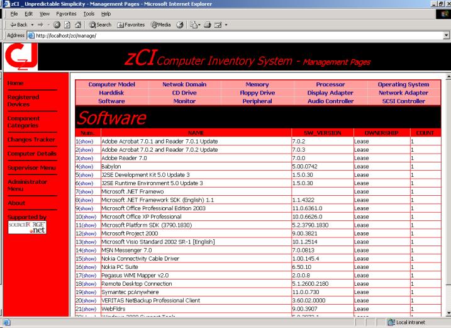
Task: Click the zCI logo image
Action: [x=21, y=57]
